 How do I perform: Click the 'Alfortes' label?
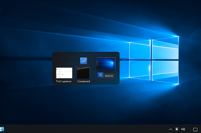tap(109, 76)
